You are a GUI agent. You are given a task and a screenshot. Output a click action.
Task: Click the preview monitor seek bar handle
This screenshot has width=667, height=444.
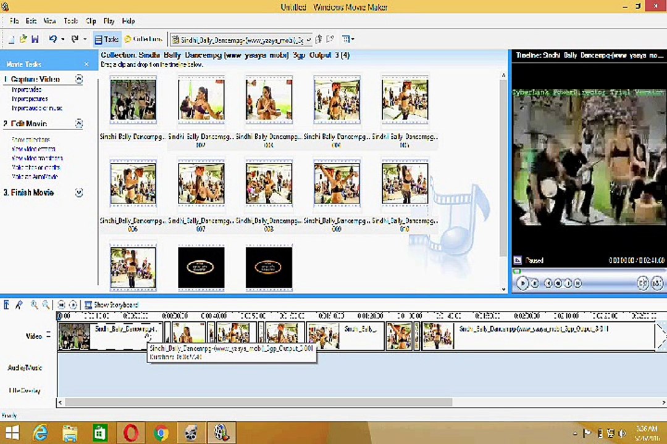pyautogui.click(x=517, y=271)
